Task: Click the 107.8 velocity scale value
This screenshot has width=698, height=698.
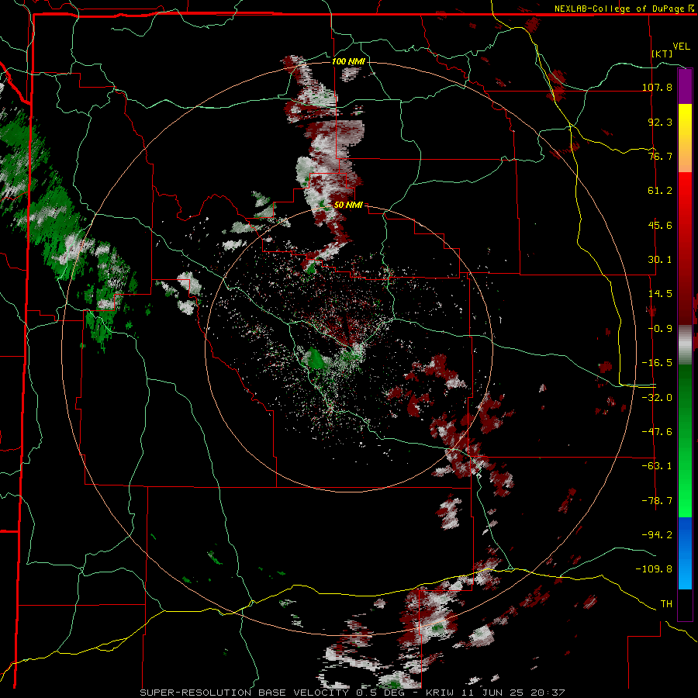Action: (658, 87)
